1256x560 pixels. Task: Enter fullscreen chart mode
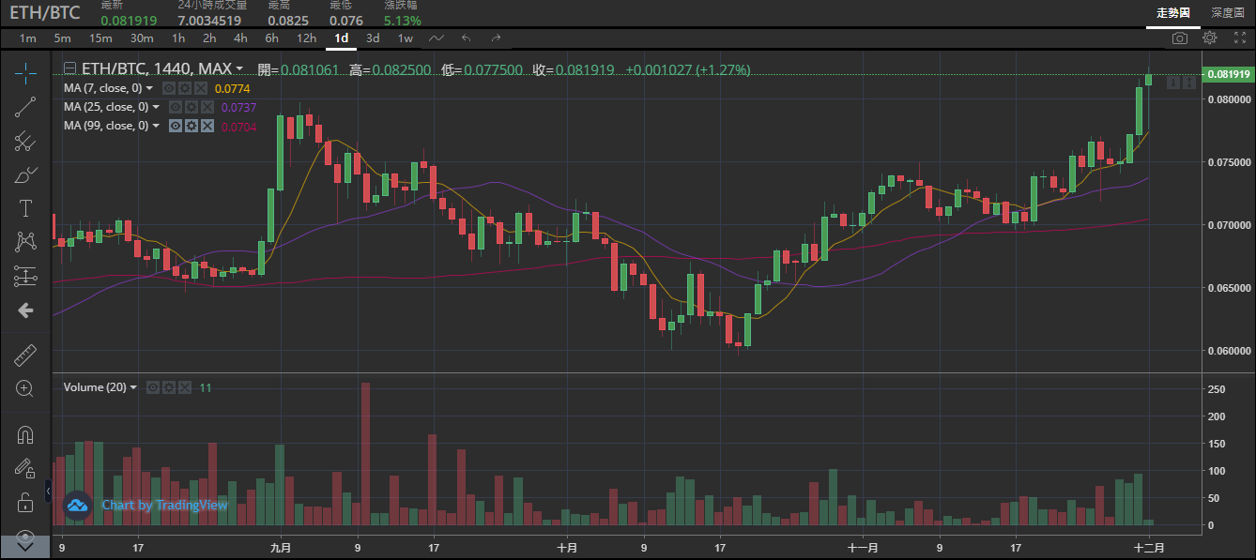pyautogui.click(x=1239, y=38)
